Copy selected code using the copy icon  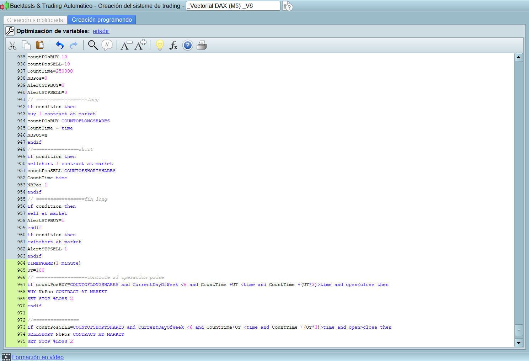point(26,45)
